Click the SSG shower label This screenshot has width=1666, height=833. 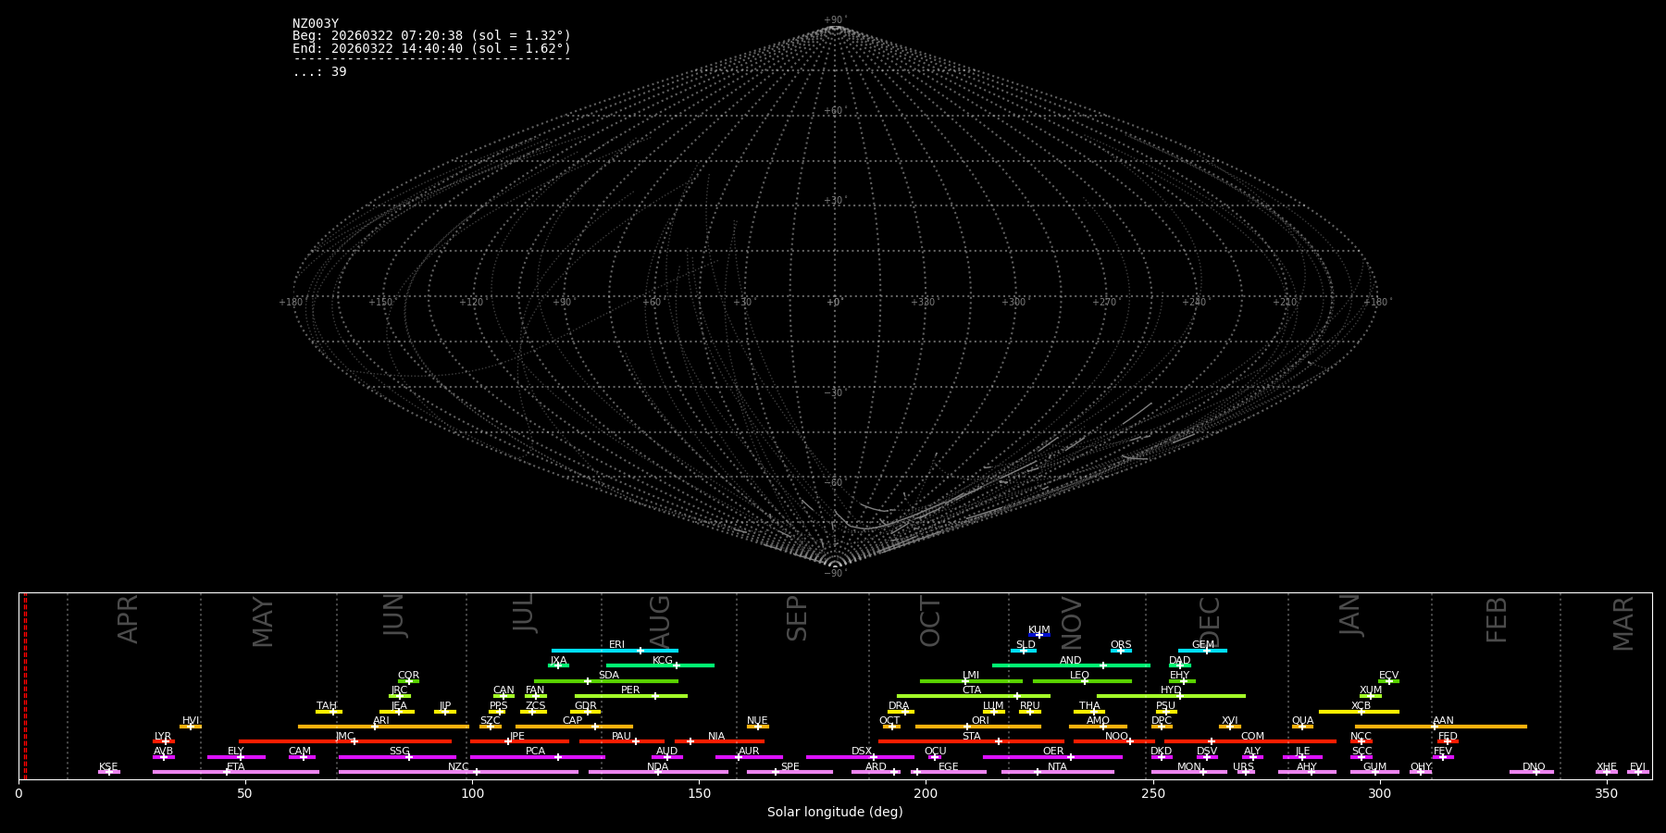click(400, 752)
